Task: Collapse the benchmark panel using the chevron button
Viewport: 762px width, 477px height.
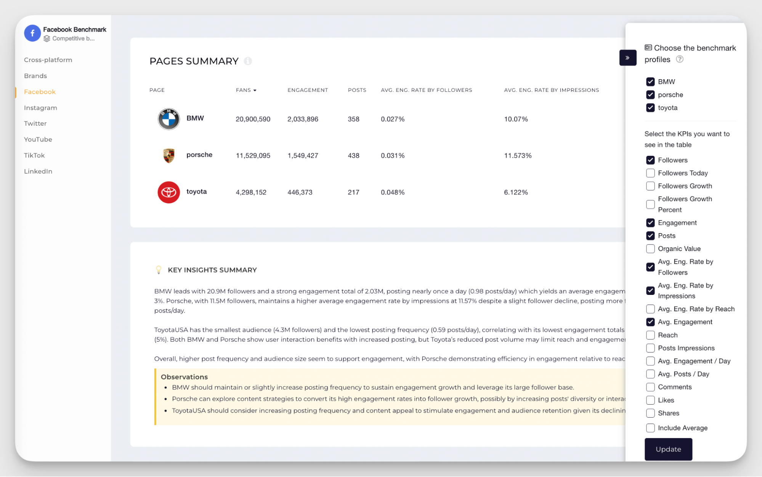Action: click(x=628, y=58)
